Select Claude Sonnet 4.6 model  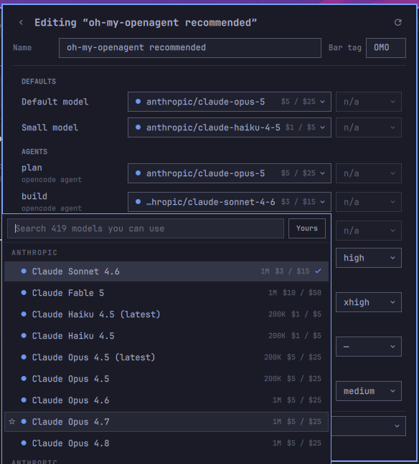pyautogui.click(x=166, y=271)
